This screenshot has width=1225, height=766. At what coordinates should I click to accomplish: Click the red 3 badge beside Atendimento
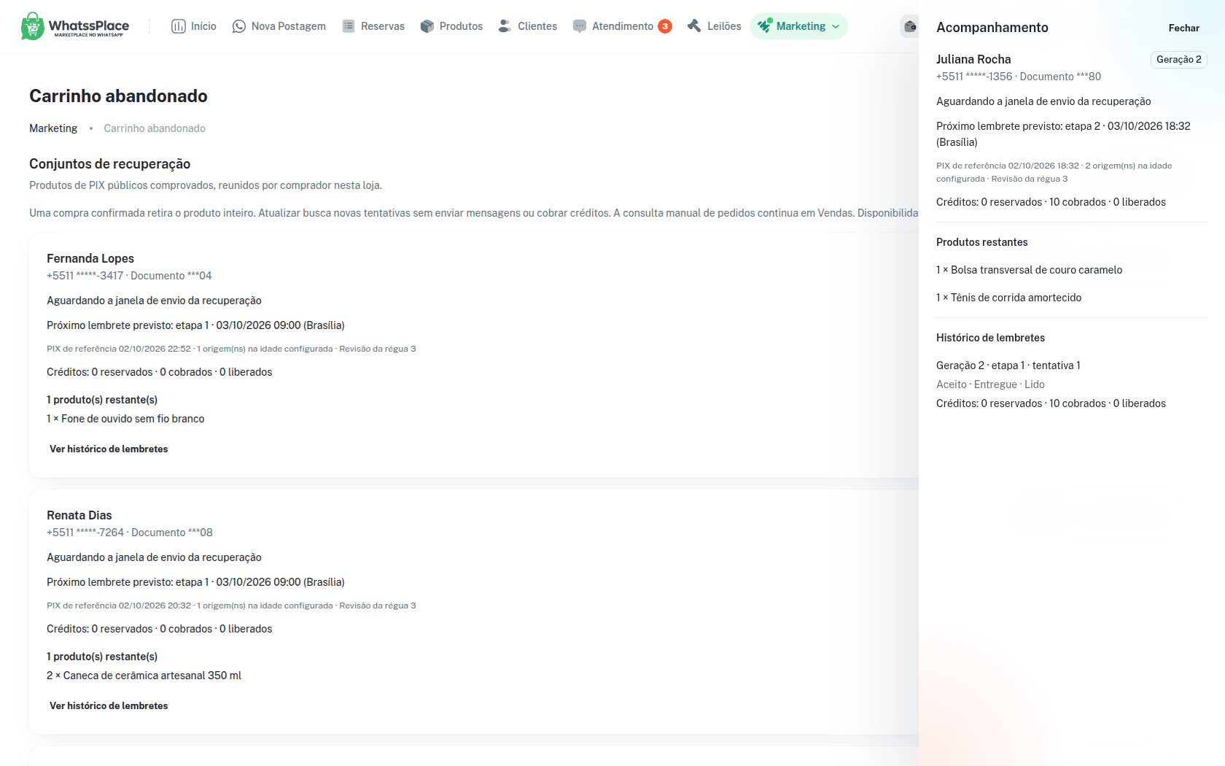(665, 26)
